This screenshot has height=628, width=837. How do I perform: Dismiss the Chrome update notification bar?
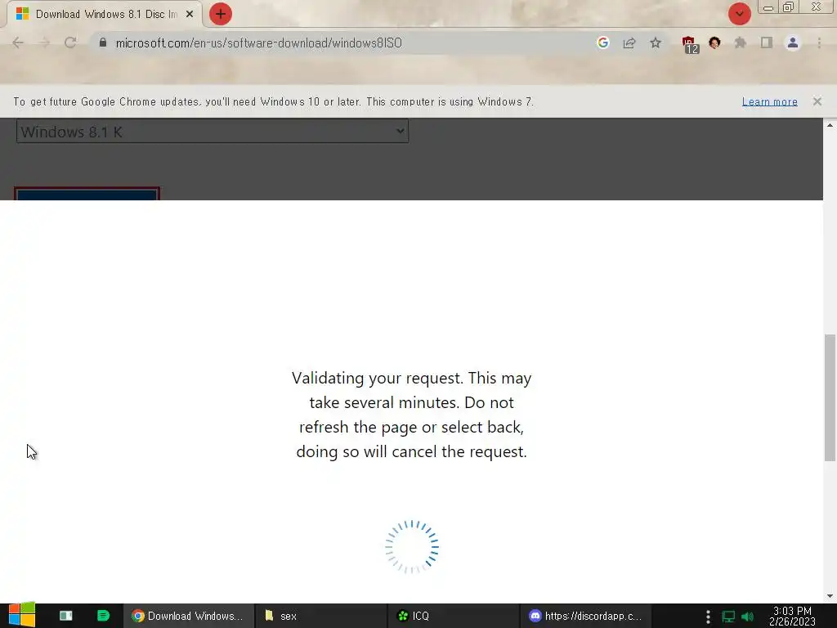[x=817, y=101]
